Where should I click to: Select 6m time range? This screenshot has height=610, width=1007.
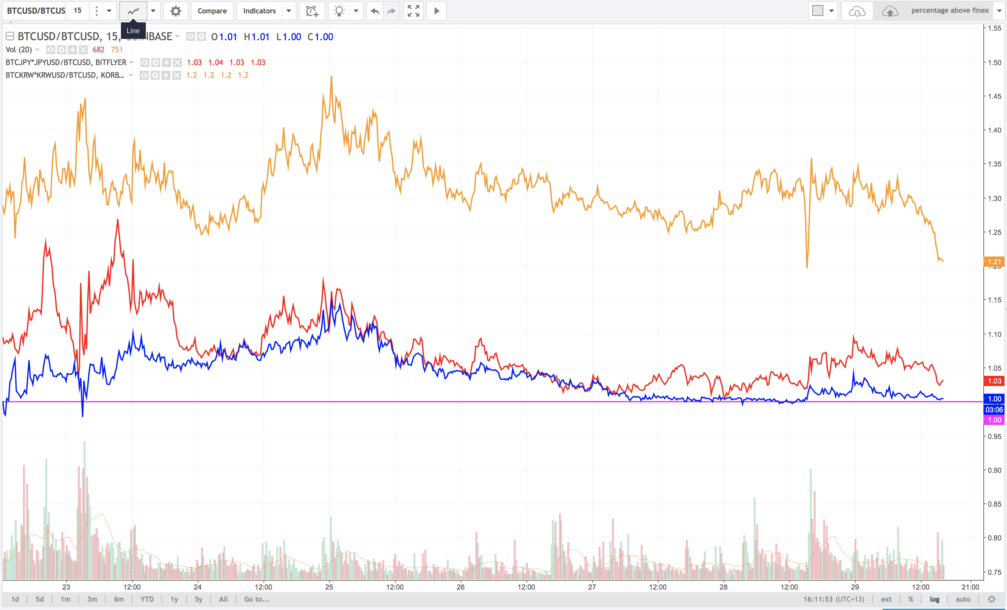(118, 599)
